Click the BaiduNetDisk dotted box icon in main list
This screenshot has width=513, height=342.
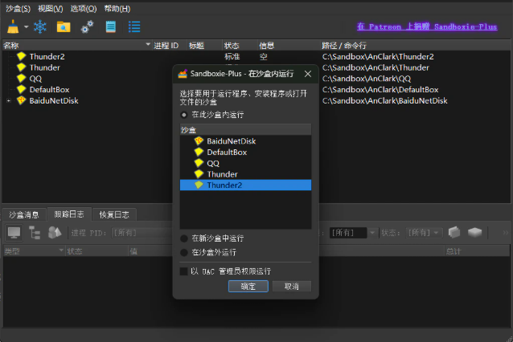(x=21, y=100)
